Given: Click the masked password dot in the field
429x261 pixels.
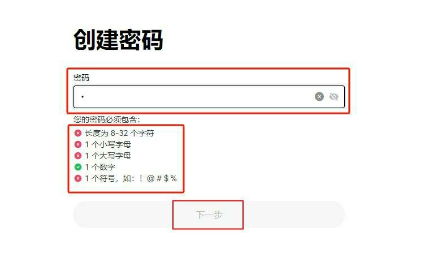Looking at the screenshot, I should pyautogui.click(x=83, y=97).
